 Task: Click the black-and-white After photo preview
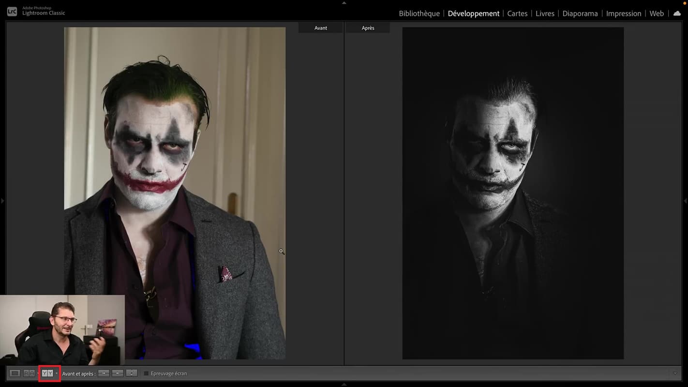pyautogui.click(x=513, y=193)
